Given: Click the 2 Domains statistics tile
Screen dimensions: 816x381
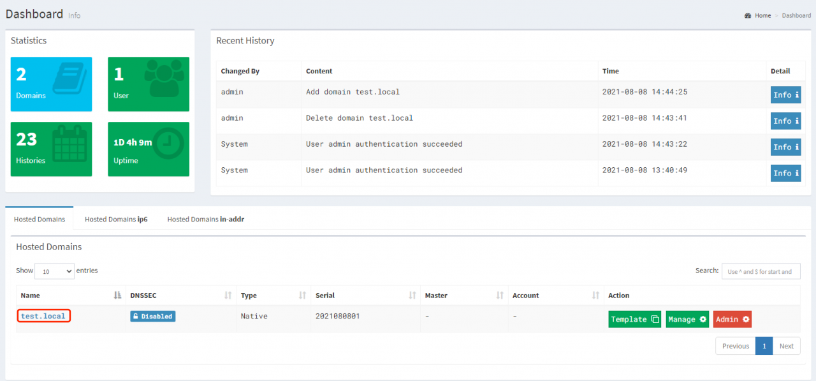Looking at the screenshot, I should pyautogui.click(x=51, y=84).
